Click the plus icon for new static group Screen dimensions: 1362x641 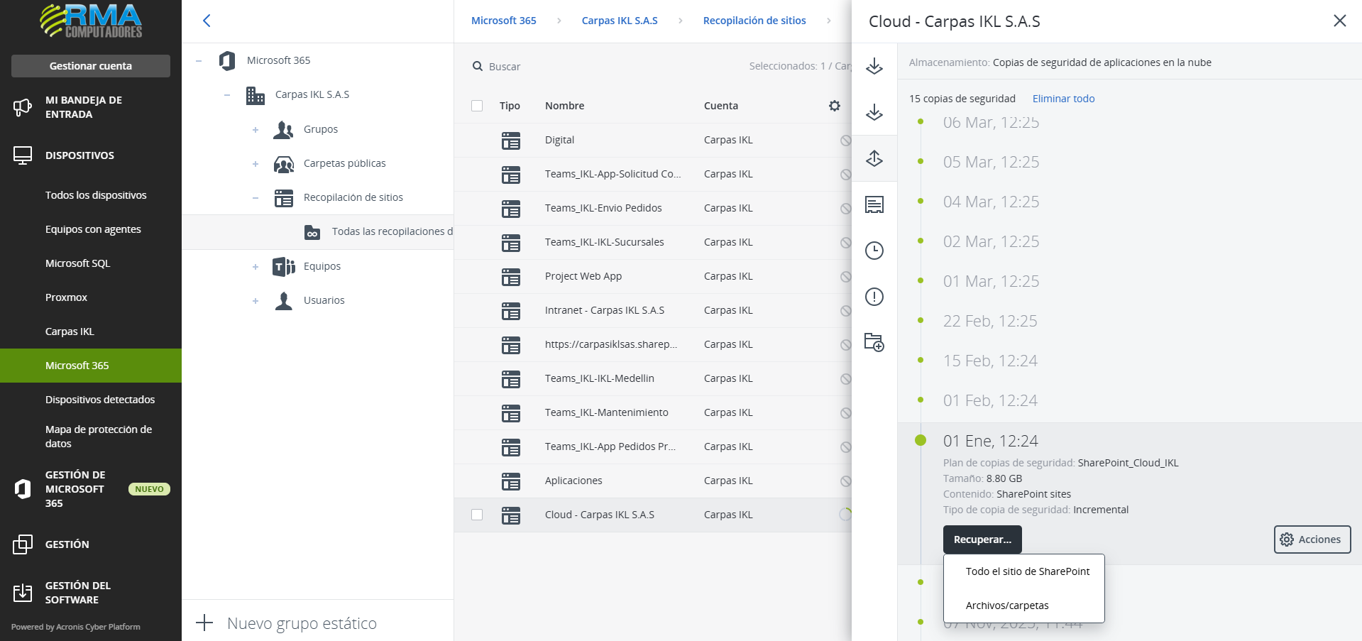(204, 623)
